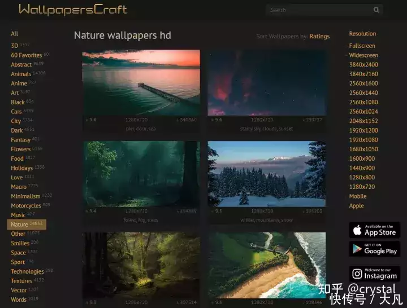
Task: Filter by Apple resolutions
Action: (x=356, y=206)
